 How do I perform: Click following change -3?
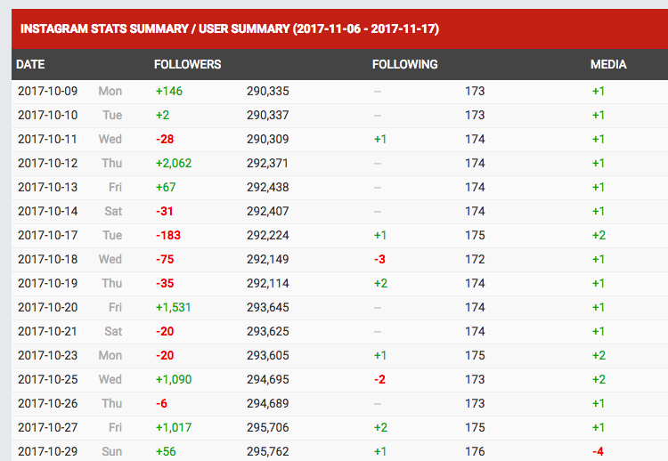[x=380, y=259]
